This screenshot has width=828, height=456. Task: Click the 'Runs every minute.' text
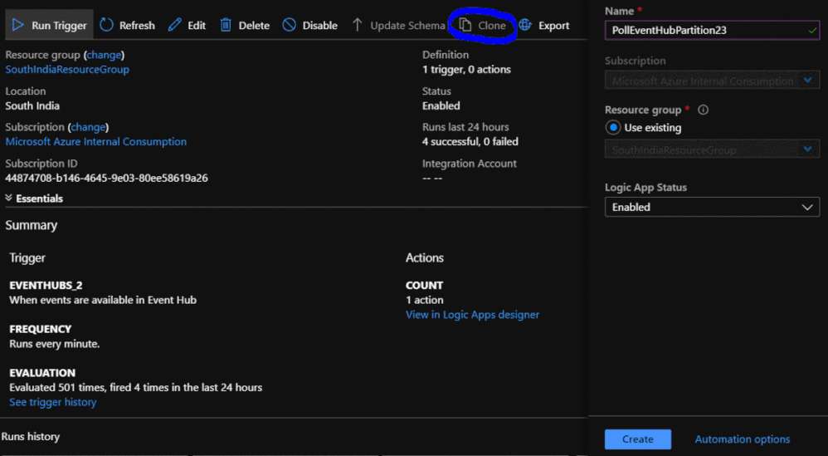click(x=55, y=344)
